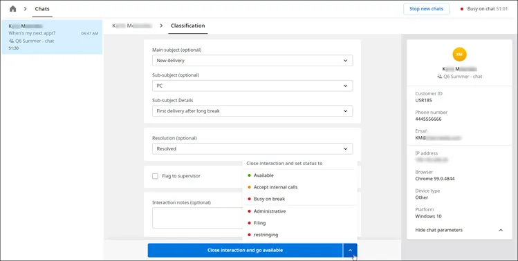Switch to the Classification tab

click(187, 26)
